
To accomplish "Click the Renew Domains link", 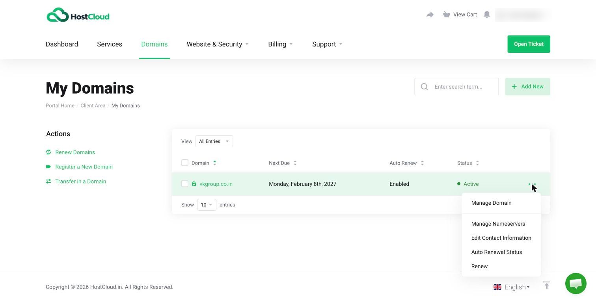I will point(75,152).
